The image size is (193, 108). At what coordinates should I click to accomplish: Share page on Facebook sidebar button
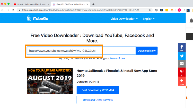(182, 47)
